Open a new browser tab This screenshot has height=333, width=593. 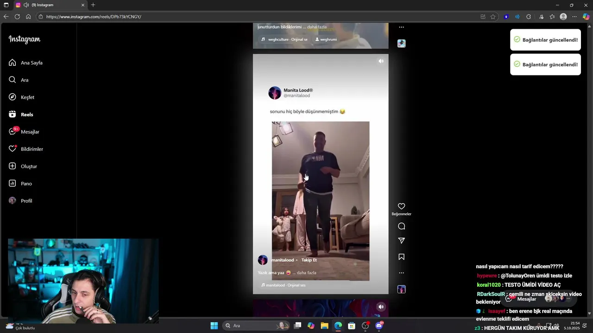click(x=93, y=5)
